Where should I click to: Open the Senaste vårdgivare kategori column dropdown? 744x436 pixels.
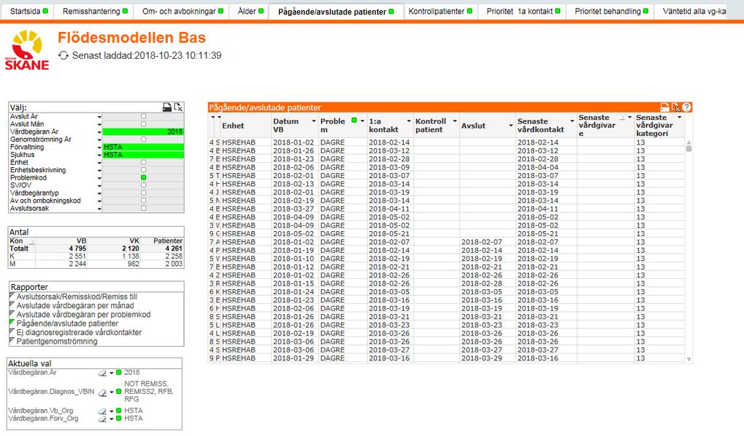coord(679,117)
